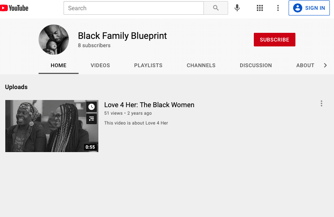Image resolution: width=334 pixels, height=217 pixels.
Task: Open video title Love 4 Her: The Black Women
Action: [149, 105]
